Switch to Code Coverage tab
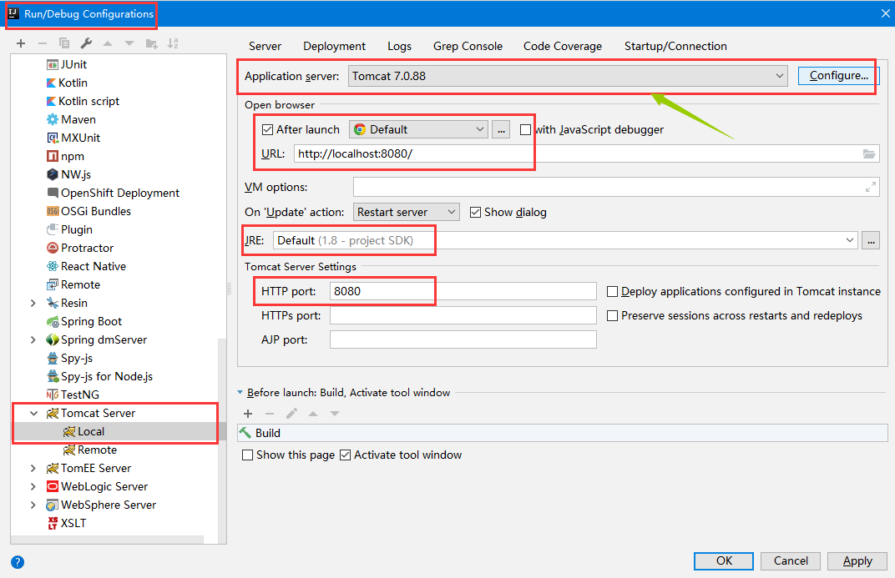 (563, 46)
